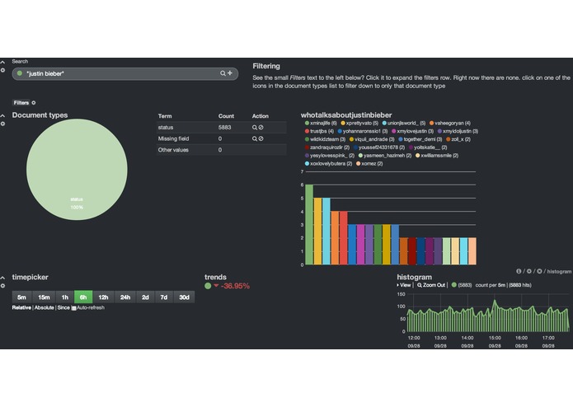Click the trends green query dot
573x407 pixels.
(x=208, y=286)
